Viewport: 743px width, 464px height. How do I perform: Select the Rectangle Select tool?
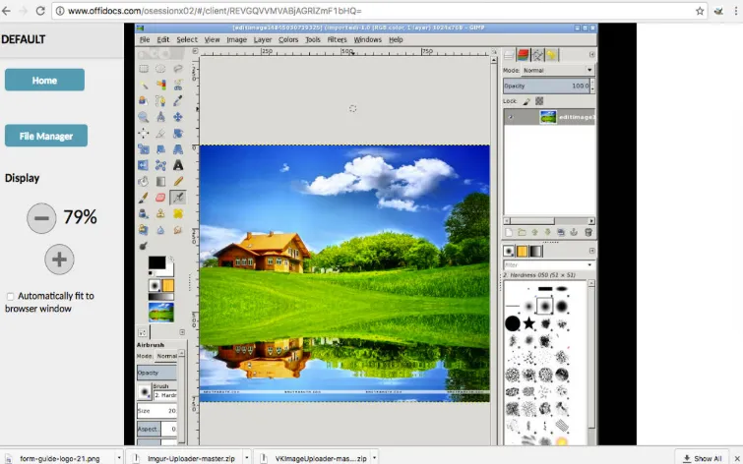144,69
